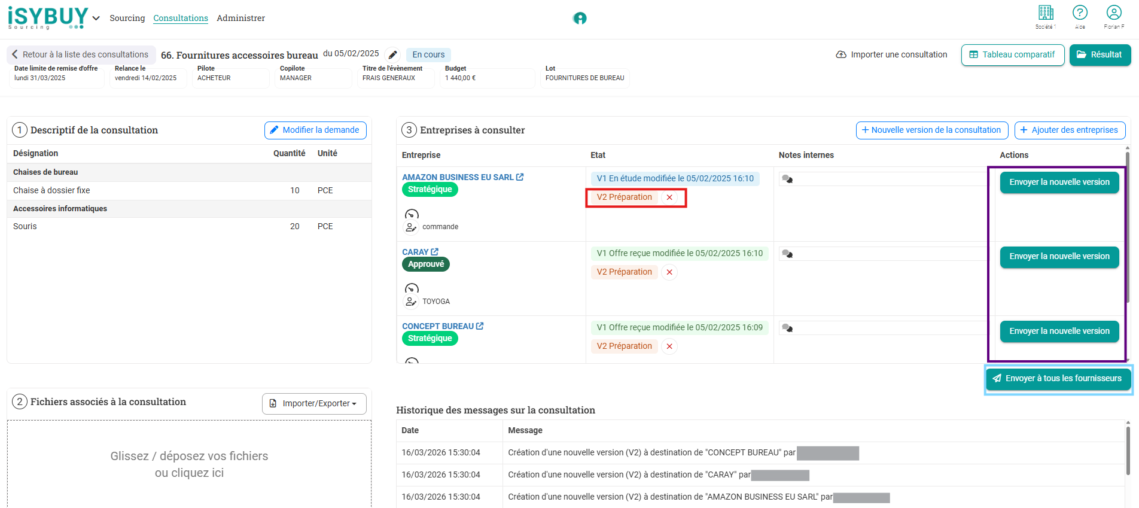Click Envoyer à tous les fournisseurs

coord(1058,379)
